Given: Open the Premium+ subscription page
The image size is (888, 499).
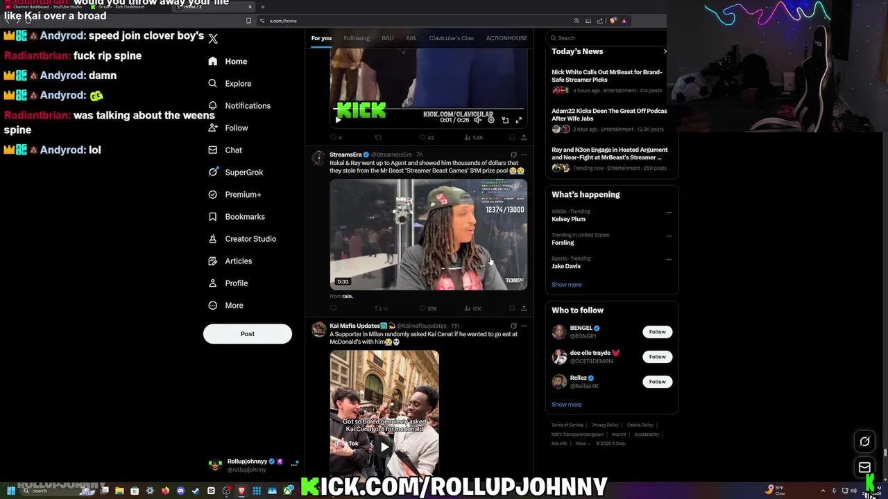Looking at the screenshot, I should coord(234,194).
